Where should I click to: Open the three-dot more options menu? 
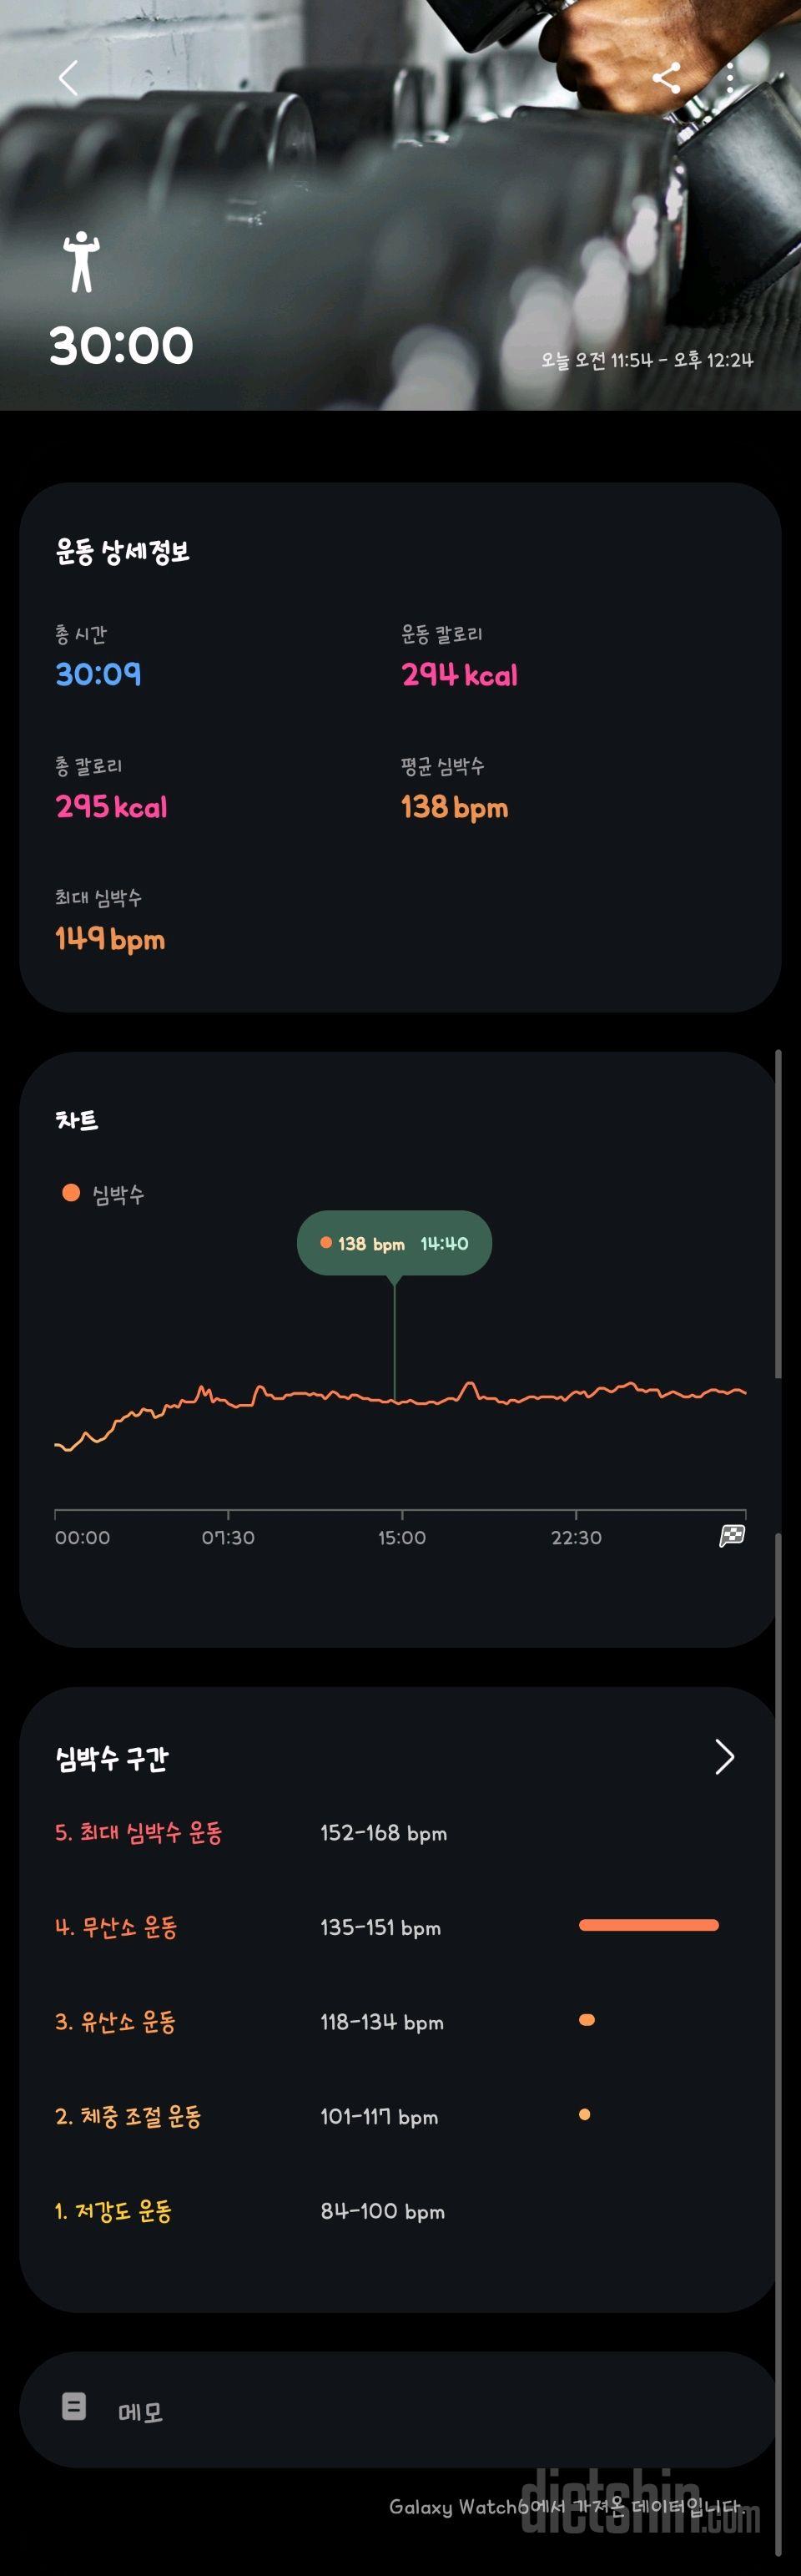point(730,77)
